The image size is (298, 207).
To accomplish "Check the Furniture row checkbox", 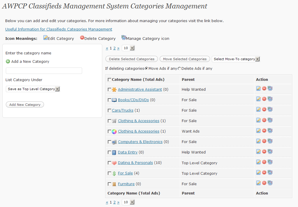I will click(110, 184).
